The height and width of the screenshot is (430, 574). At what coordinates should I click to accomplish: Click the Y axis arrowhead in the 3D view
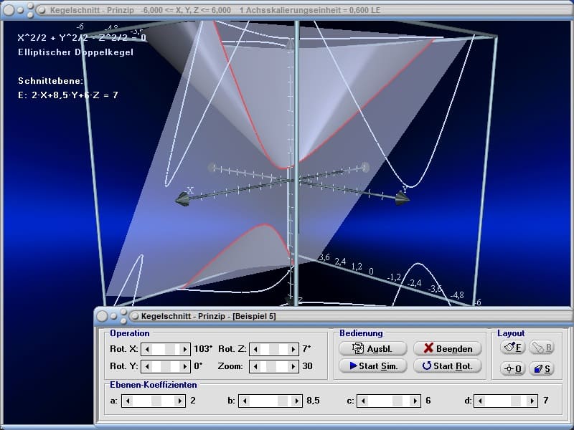pyautogui.click(x=403, y=199)
